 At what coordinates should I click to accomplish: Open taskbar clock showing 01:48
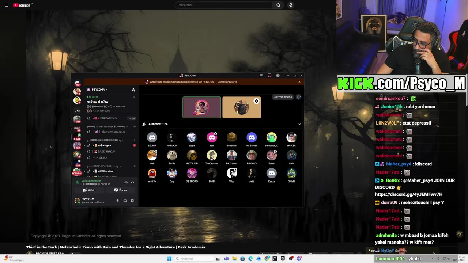(458, 259)
